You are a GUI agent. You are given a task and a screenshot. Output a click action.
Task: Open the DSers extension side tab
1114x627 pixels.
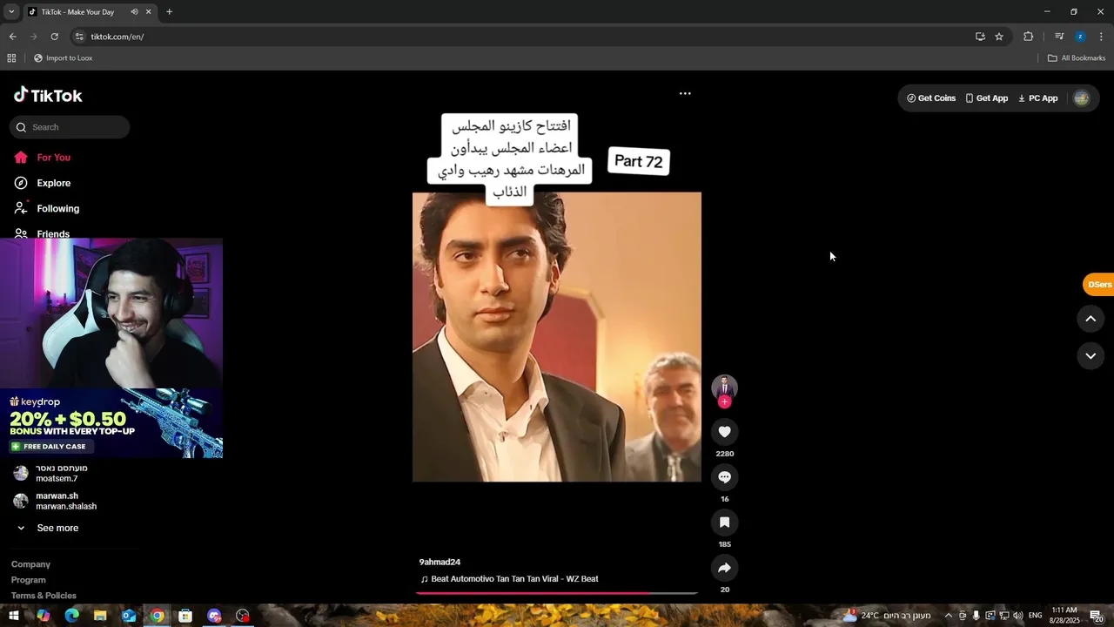1098,285
